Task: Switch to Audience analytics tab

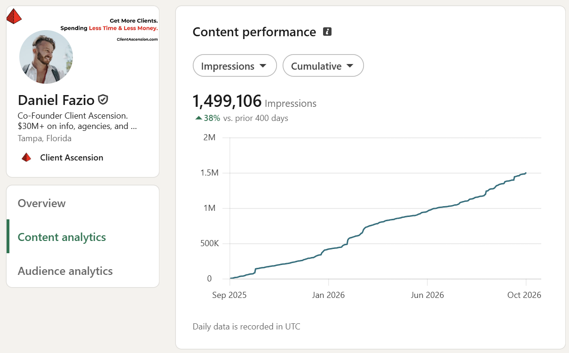Action: [x=65, y=271]
